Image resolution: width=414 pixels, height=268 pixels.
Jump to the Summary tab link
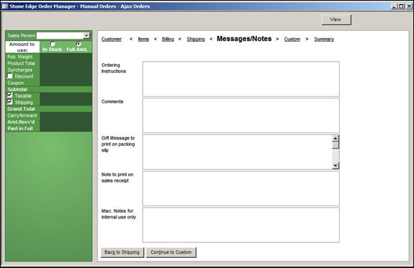click(324, 39)
